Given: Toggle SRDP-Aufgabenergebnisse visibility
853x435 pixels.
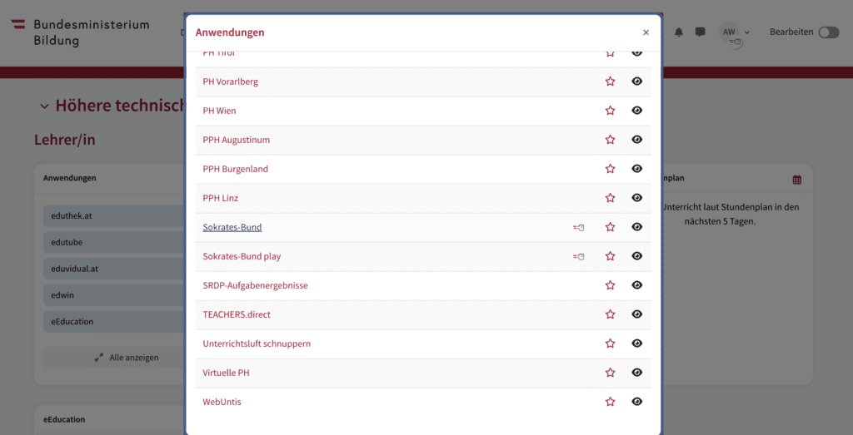Looking at the screenshot, I should coord(637,285).
